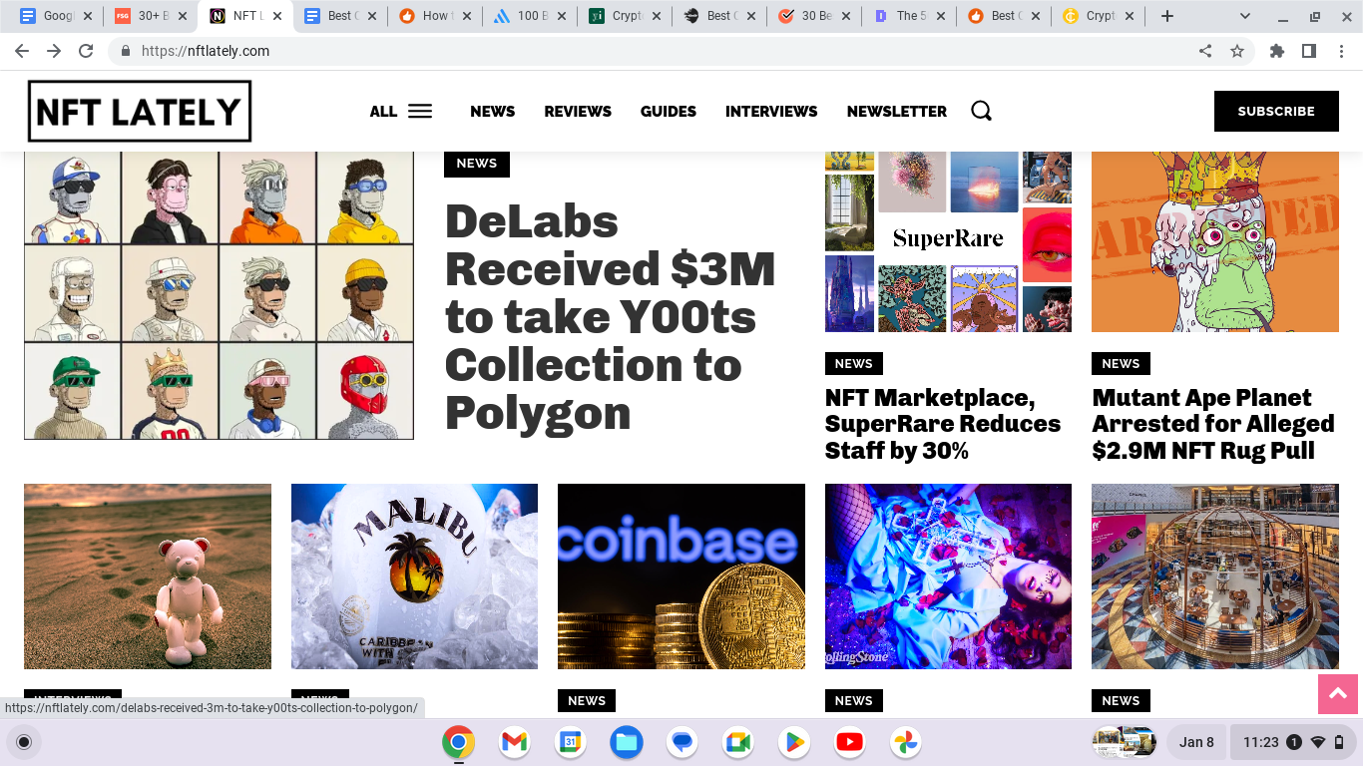Open Messages from the shelf
The width and height of the screenshot is (1363, 766).
[681, 742]
